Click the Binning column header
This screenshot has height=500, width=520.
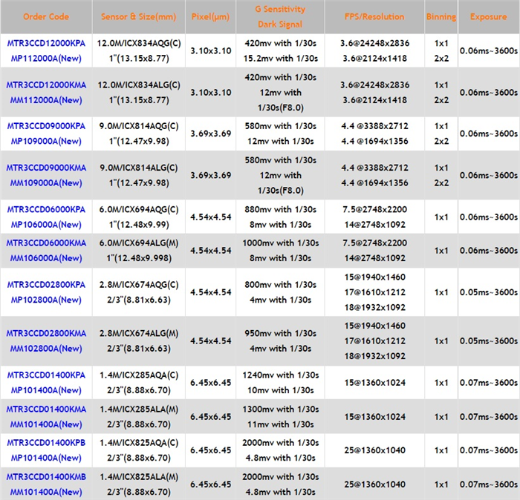click(441, 17)
